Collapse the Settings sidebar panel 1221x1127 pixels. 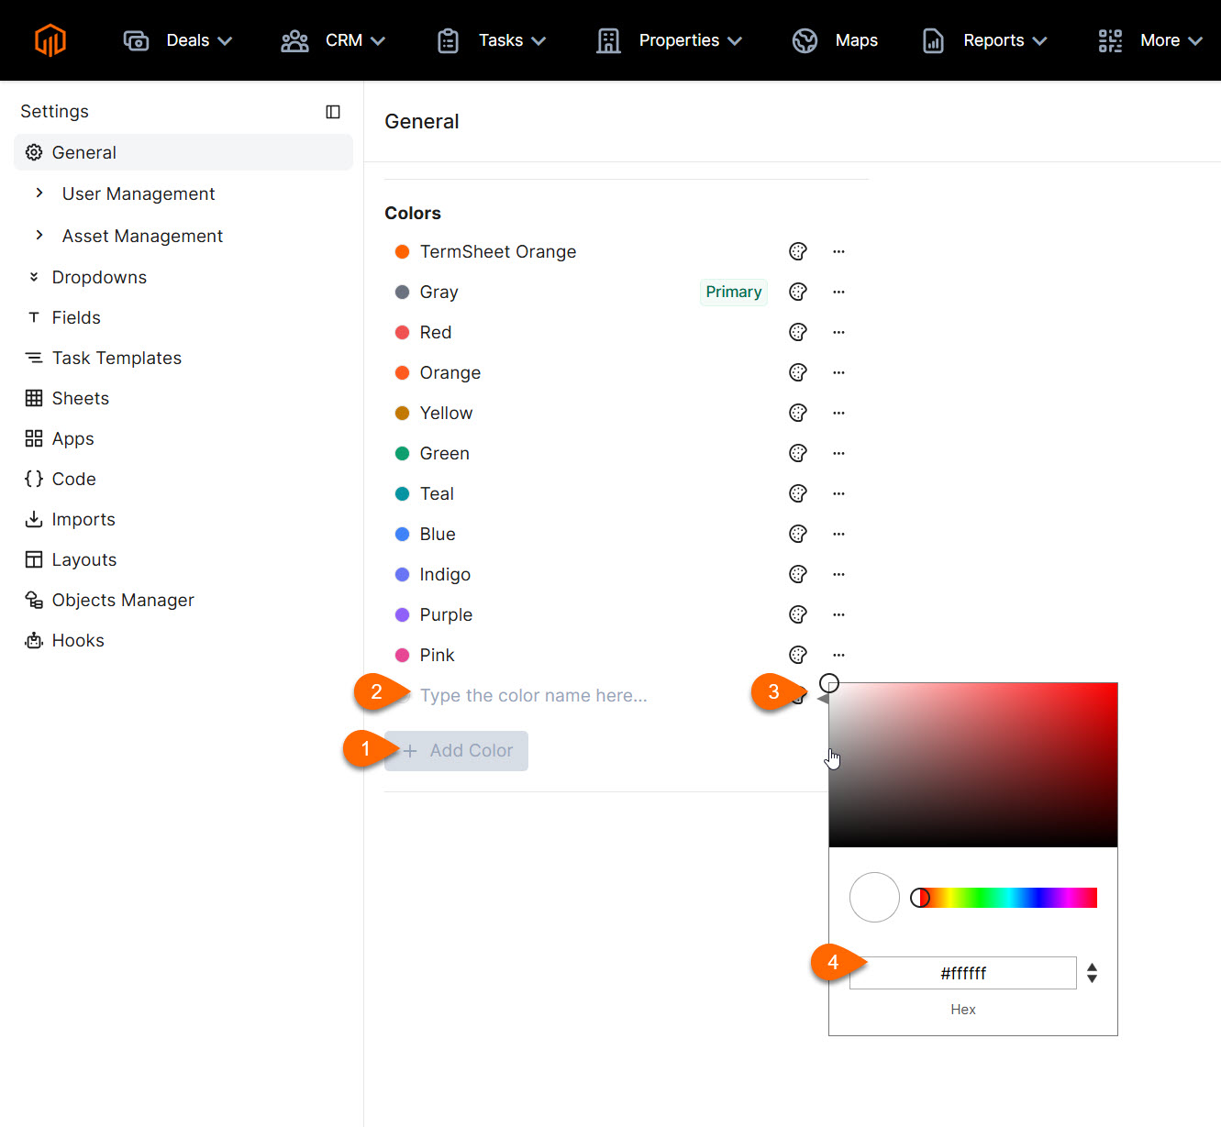(x=332, y=111)
